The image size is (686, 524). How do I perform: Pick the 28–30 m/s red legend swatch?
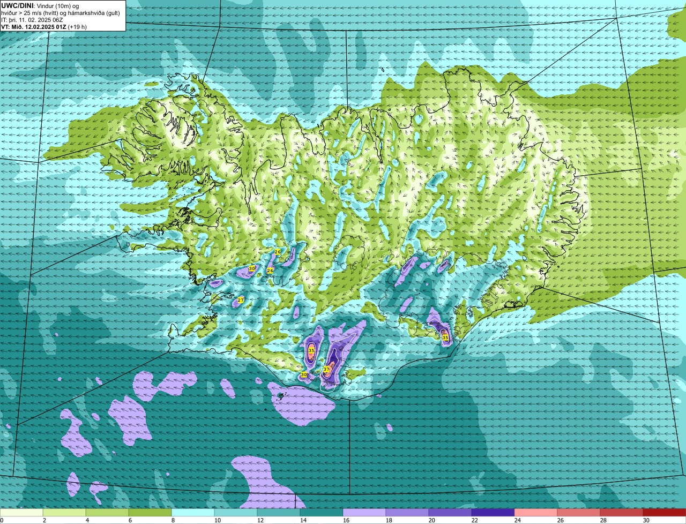click(622, 513)
